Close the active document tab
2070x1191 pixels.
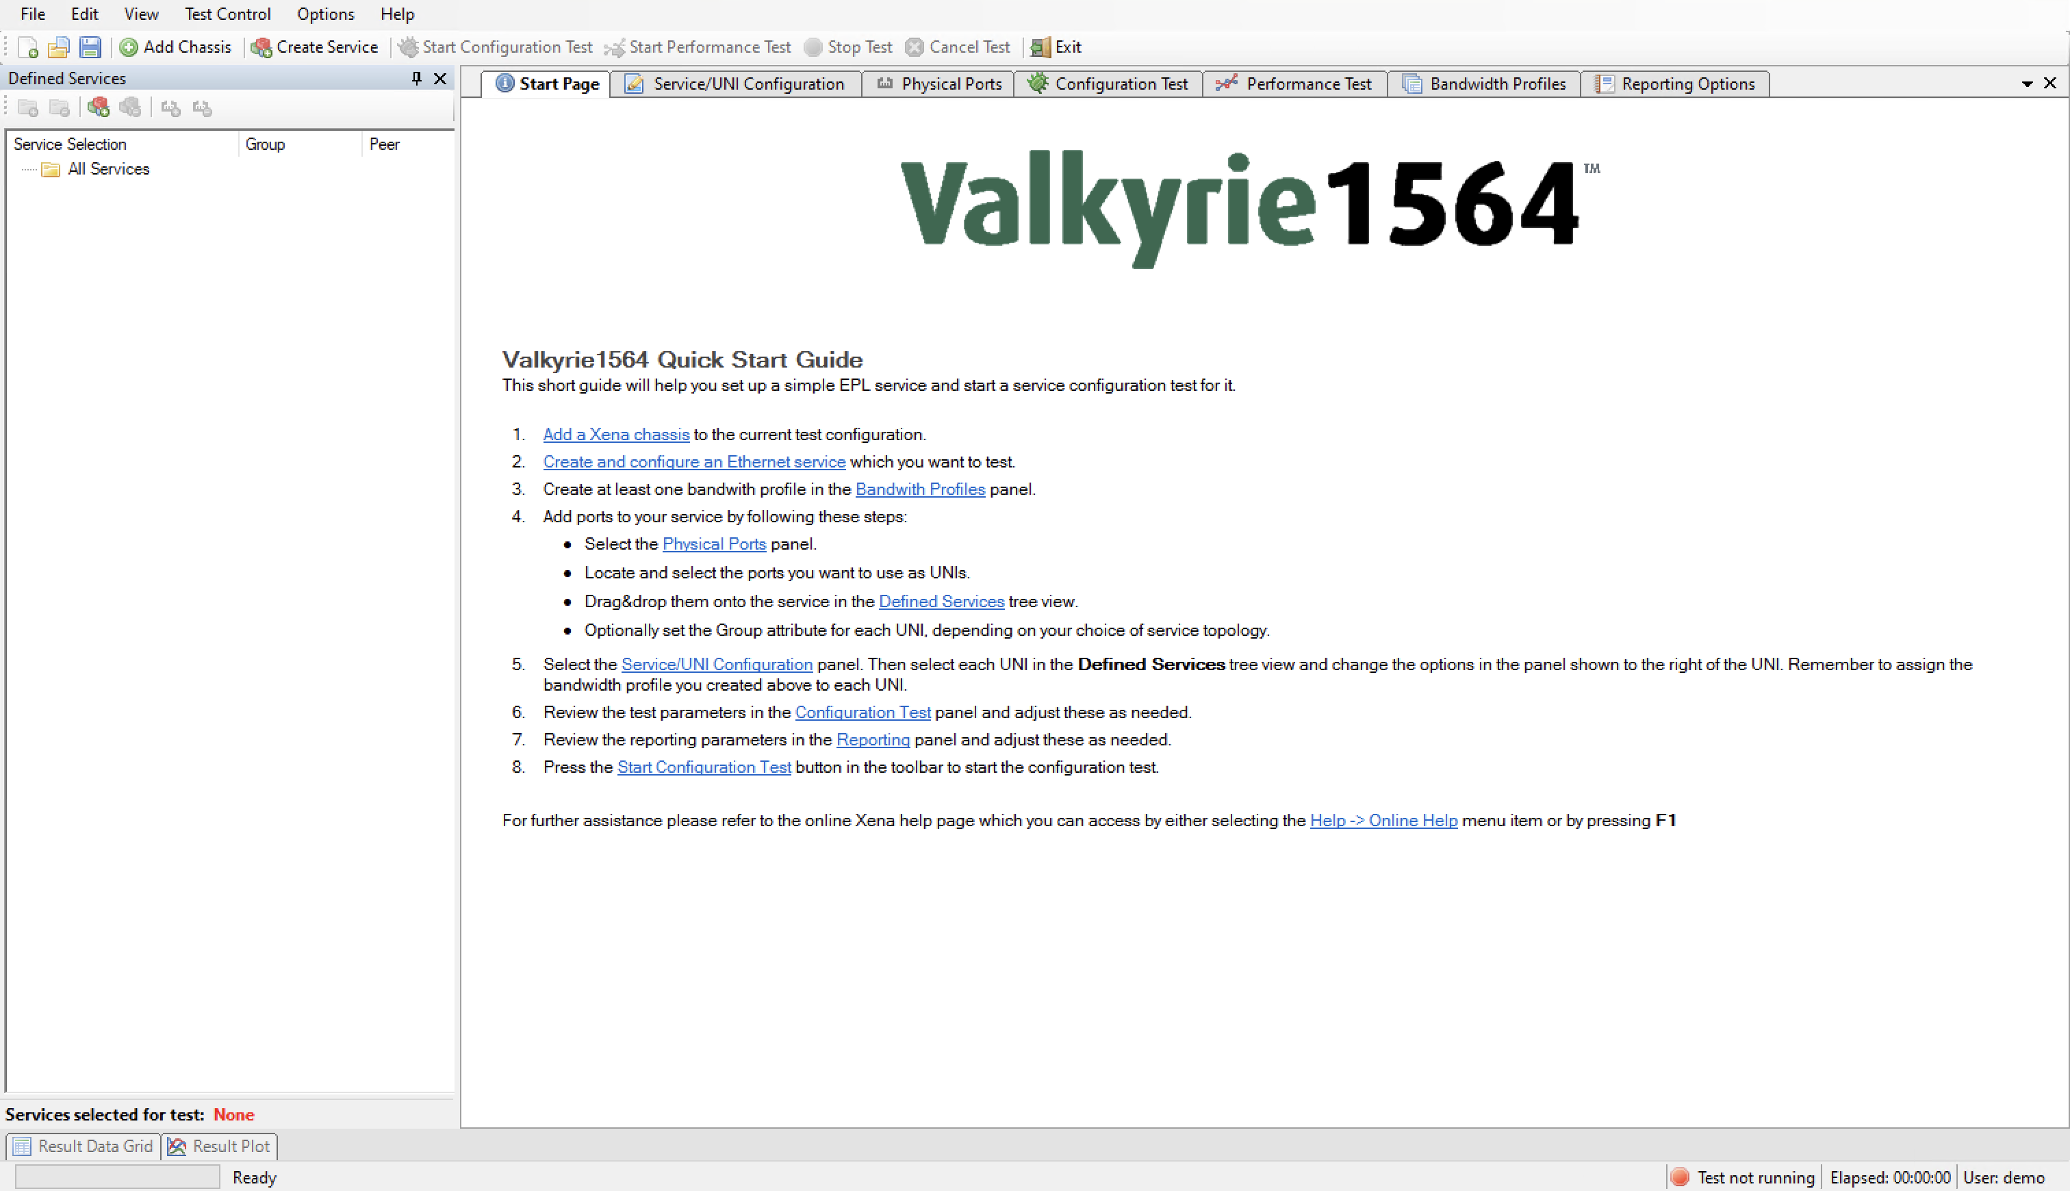click(2050, 84)
